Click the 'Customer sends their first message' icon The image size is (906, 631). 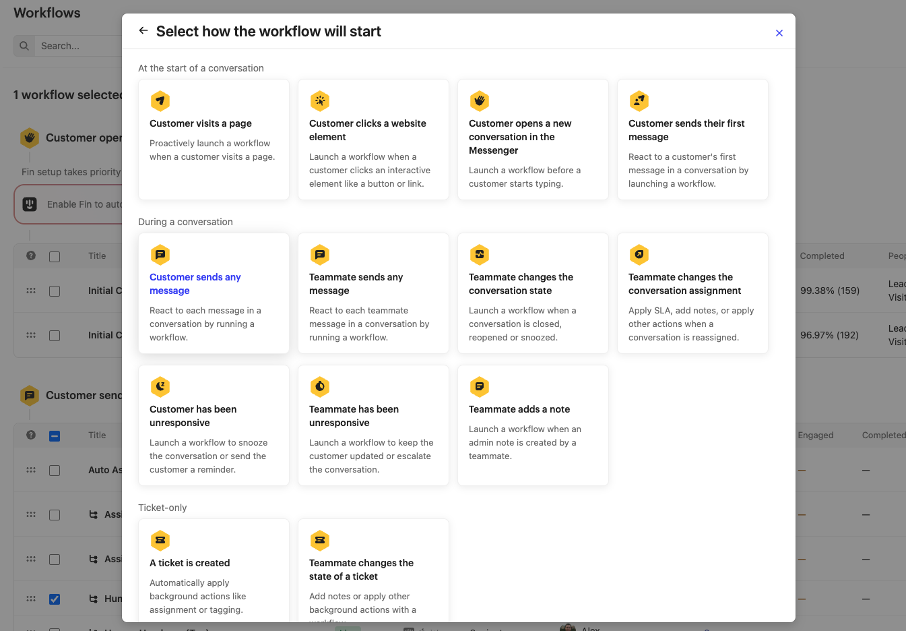pyautogui.click(x=639, y=101)
